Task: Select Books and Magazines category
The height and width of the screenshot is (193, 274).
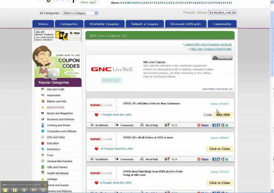Action: pyautogui.click(x=60, y=113)
